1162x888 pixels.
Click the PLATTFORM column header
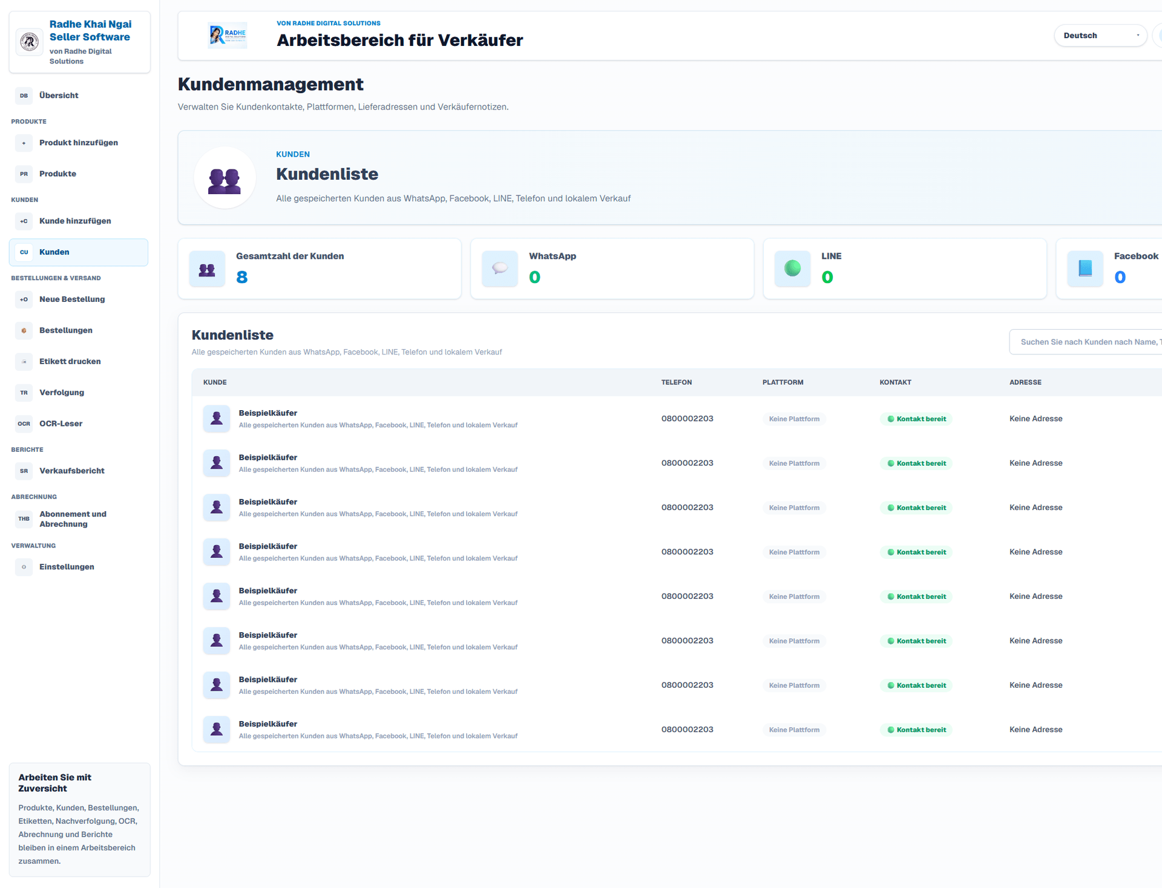pos(783,383)
